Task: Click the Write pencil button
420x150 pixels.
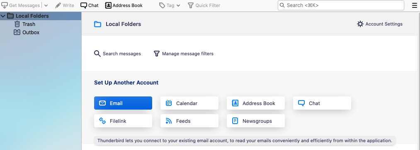Action: (65, 5)
